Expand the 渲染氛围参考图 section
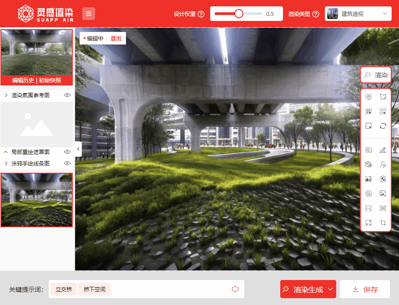This screenshot has width=399, height=305. tap(6, 95)
